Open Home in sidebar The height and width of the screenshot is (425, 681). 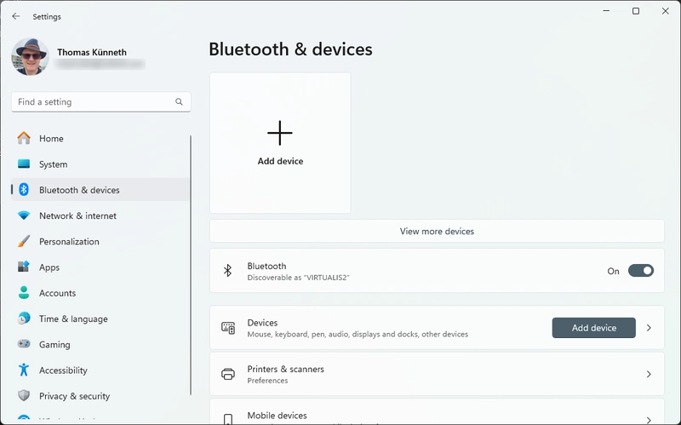pos(100,138)
